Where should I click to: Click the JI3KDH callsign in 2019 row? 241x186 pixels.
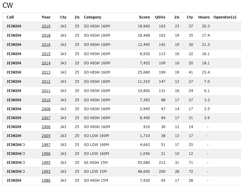(14, 26)
